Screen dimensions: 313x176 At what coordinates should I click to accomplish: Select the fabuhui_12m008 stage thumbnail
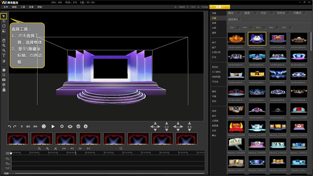236,126
